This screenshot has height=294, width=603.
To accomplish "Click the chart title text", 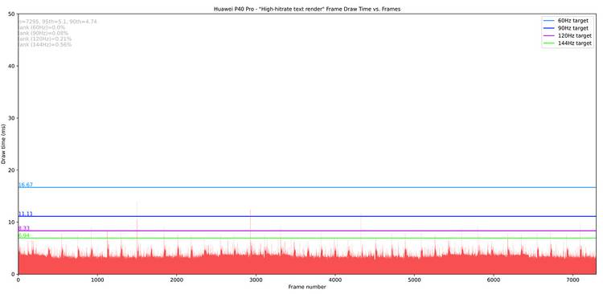I will pos(307,9).
